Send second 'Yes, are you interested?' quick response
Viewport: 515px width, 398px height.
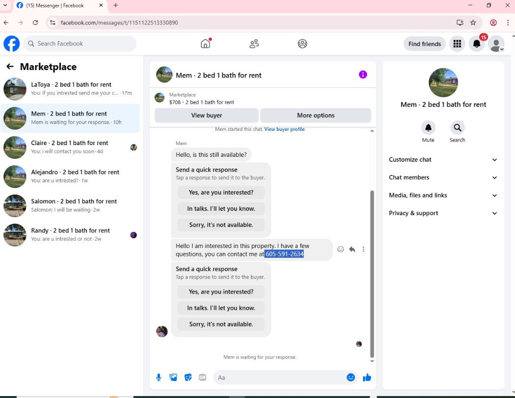(x=221, y=292)
